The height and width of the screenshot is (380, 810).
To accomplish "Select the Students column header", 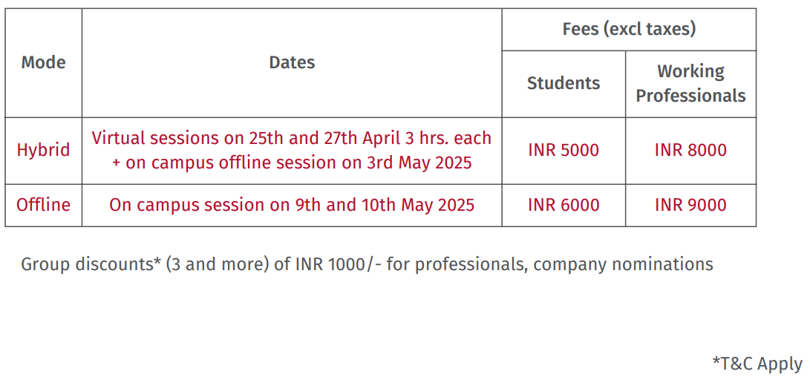I will (564, 83).
